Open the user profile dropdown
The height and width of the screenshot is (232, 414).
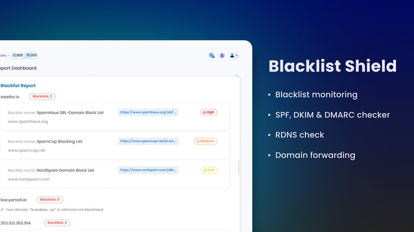pyautogui.click(x=234, y=56)
